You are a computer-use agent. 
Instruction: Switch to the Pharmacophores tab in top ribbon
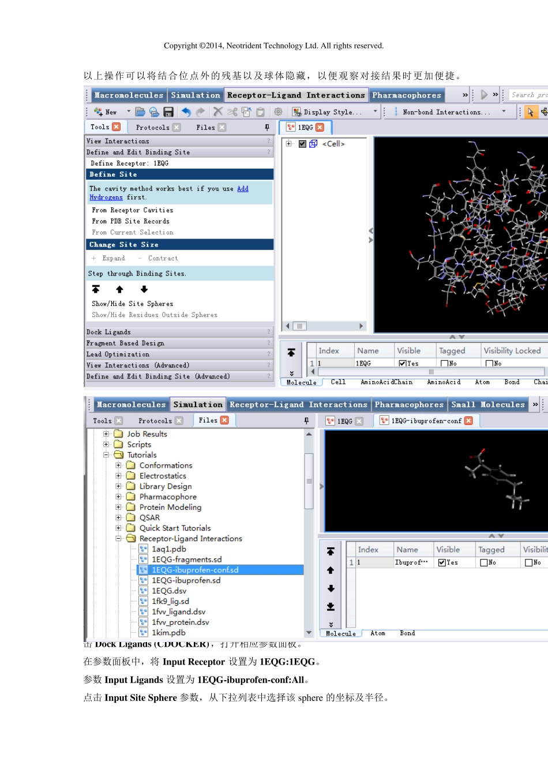coord(407,95)
